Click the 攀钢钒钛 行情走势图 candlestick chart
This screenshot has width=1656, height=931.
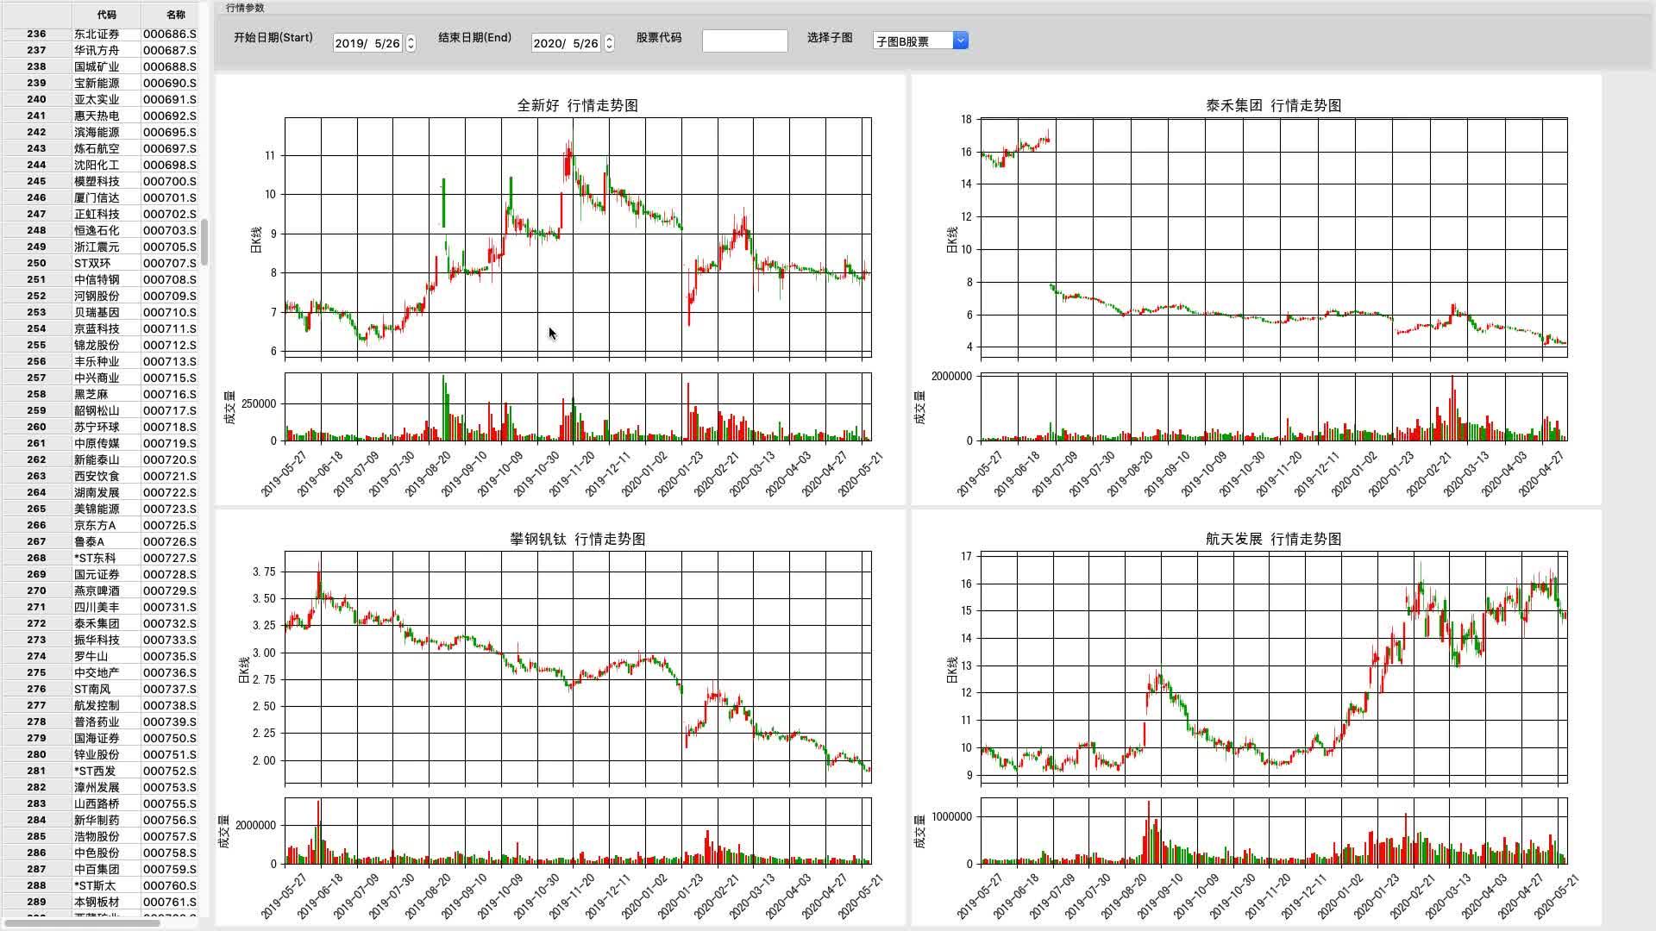coord(578,667)
